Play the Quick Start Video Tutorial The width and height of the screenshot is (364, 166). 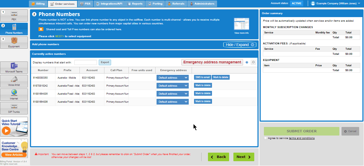tap(6, 130)
